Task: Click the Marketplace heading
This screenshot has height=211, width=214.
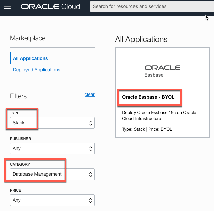Action: coord(28,38)
